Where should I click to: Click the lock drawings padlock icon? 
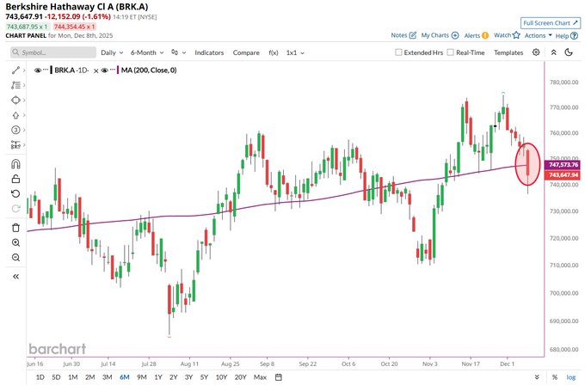15,180
